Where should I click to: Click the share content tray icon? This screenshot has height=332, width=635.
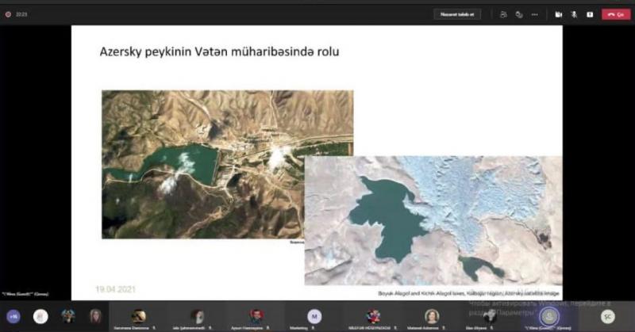(x=590, y=14)
